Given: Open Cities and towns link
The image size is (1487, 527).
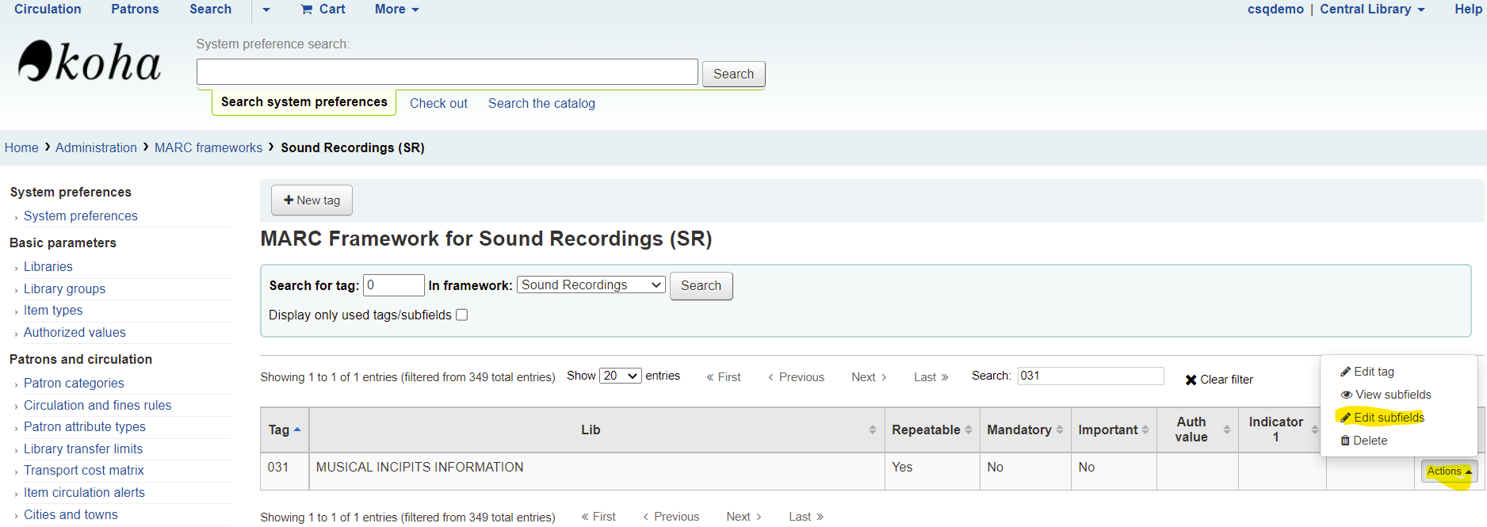Looking at the screenshot, I should click(71, 515).
